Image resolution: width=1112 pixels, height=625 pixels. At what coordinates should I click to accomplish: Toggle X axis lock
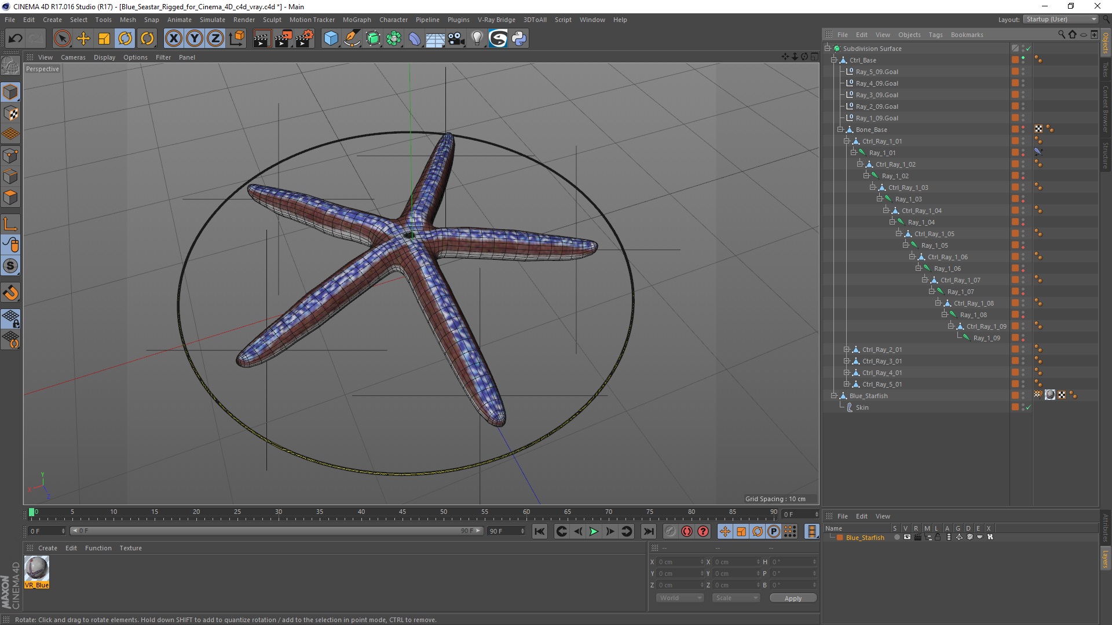click(x=173, y=39)
